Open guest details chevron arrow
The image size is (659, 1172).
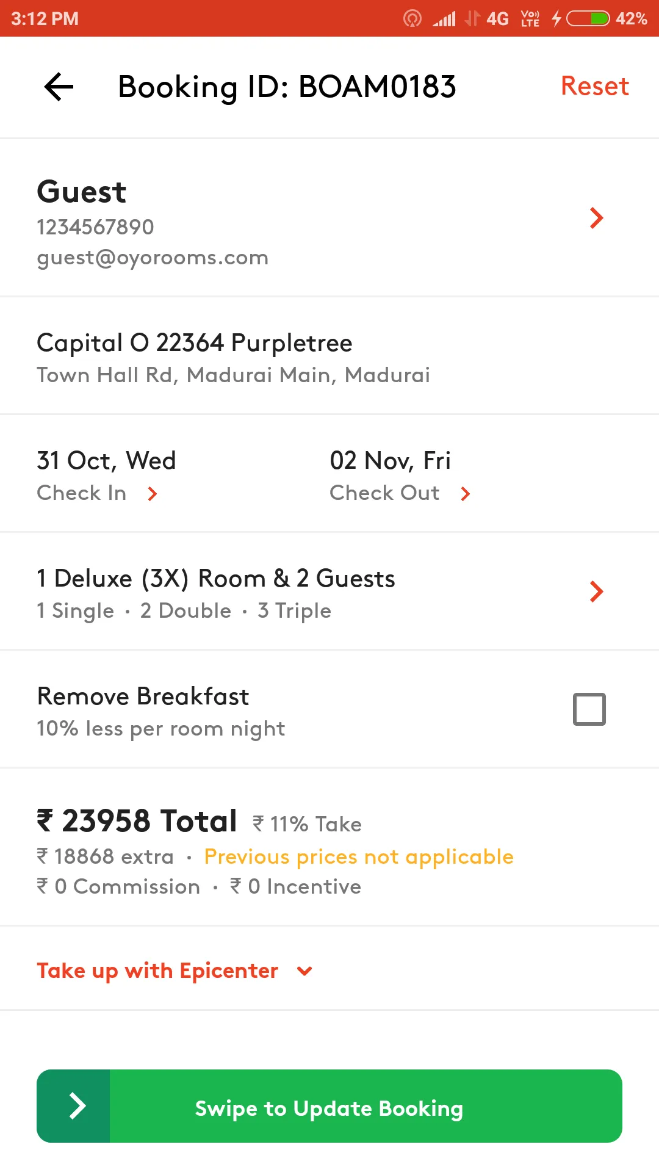[x=596, y=218]
